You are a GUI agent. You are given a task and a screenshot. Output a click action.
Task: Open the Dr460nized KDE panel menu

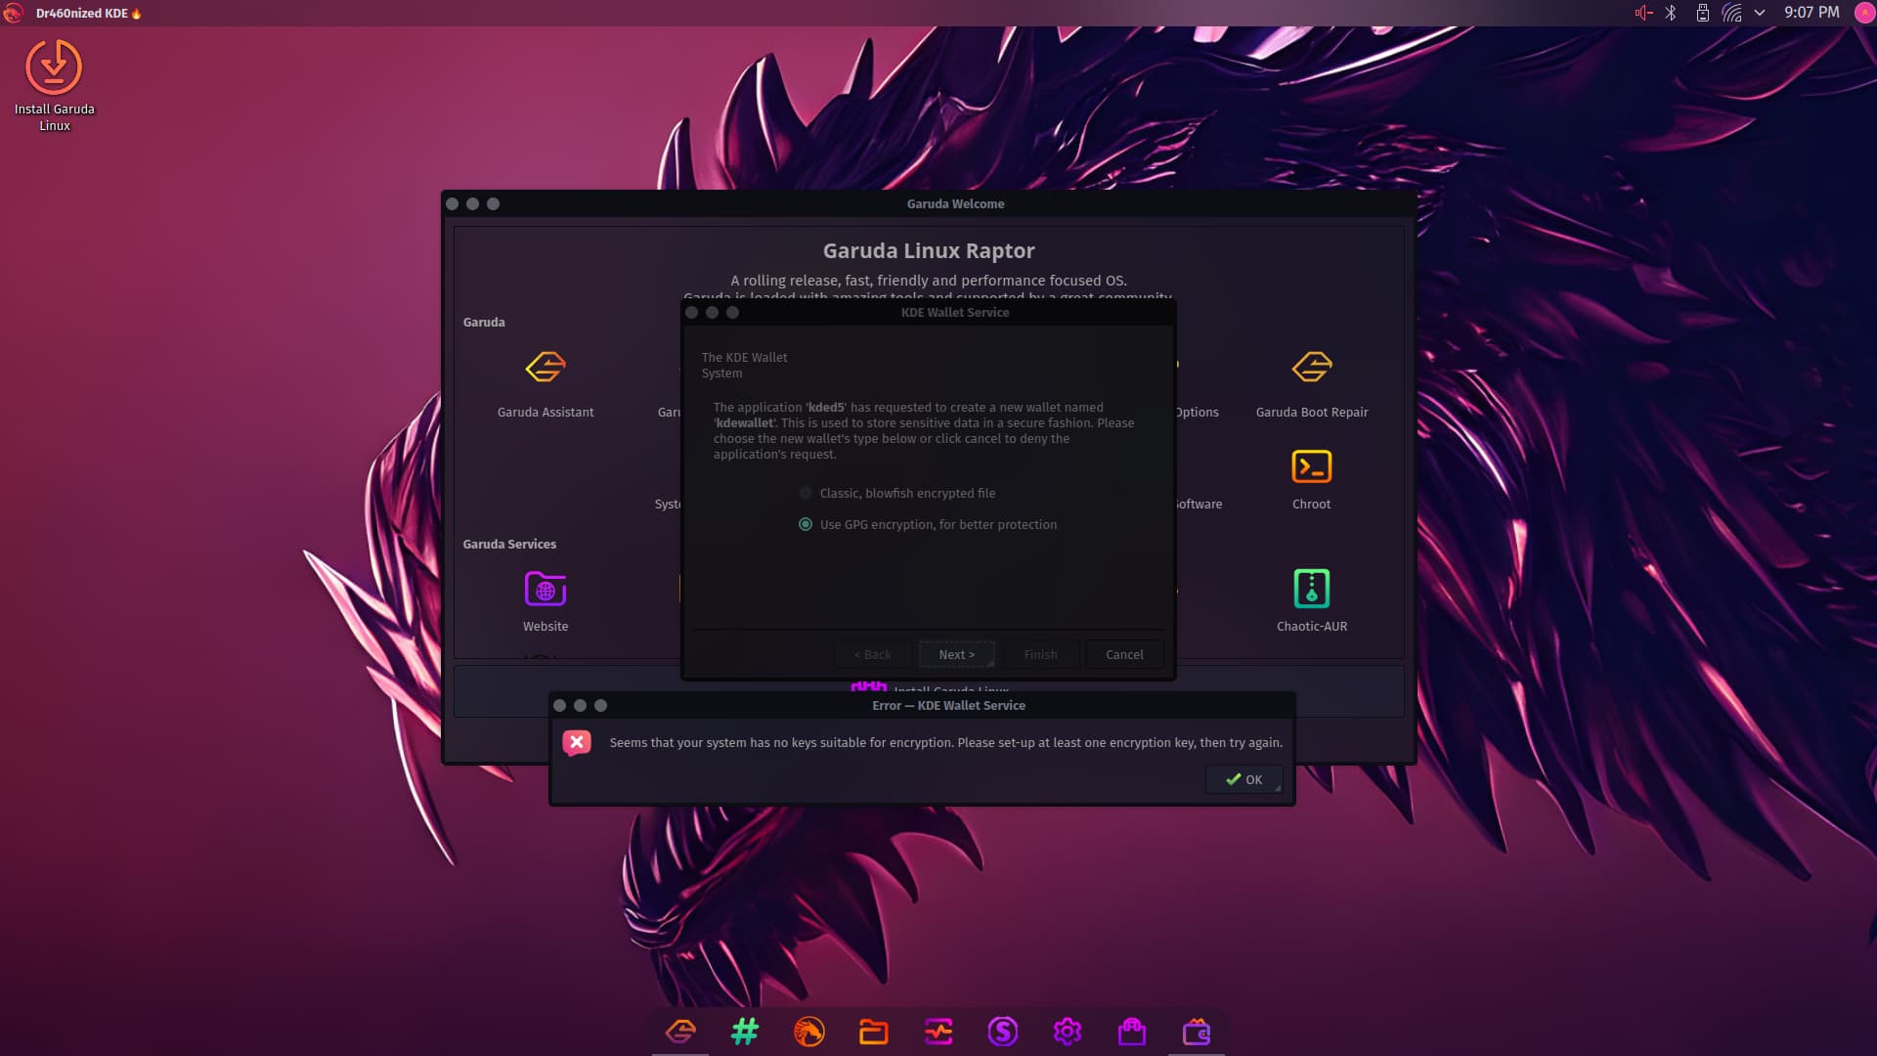(89, 13)
